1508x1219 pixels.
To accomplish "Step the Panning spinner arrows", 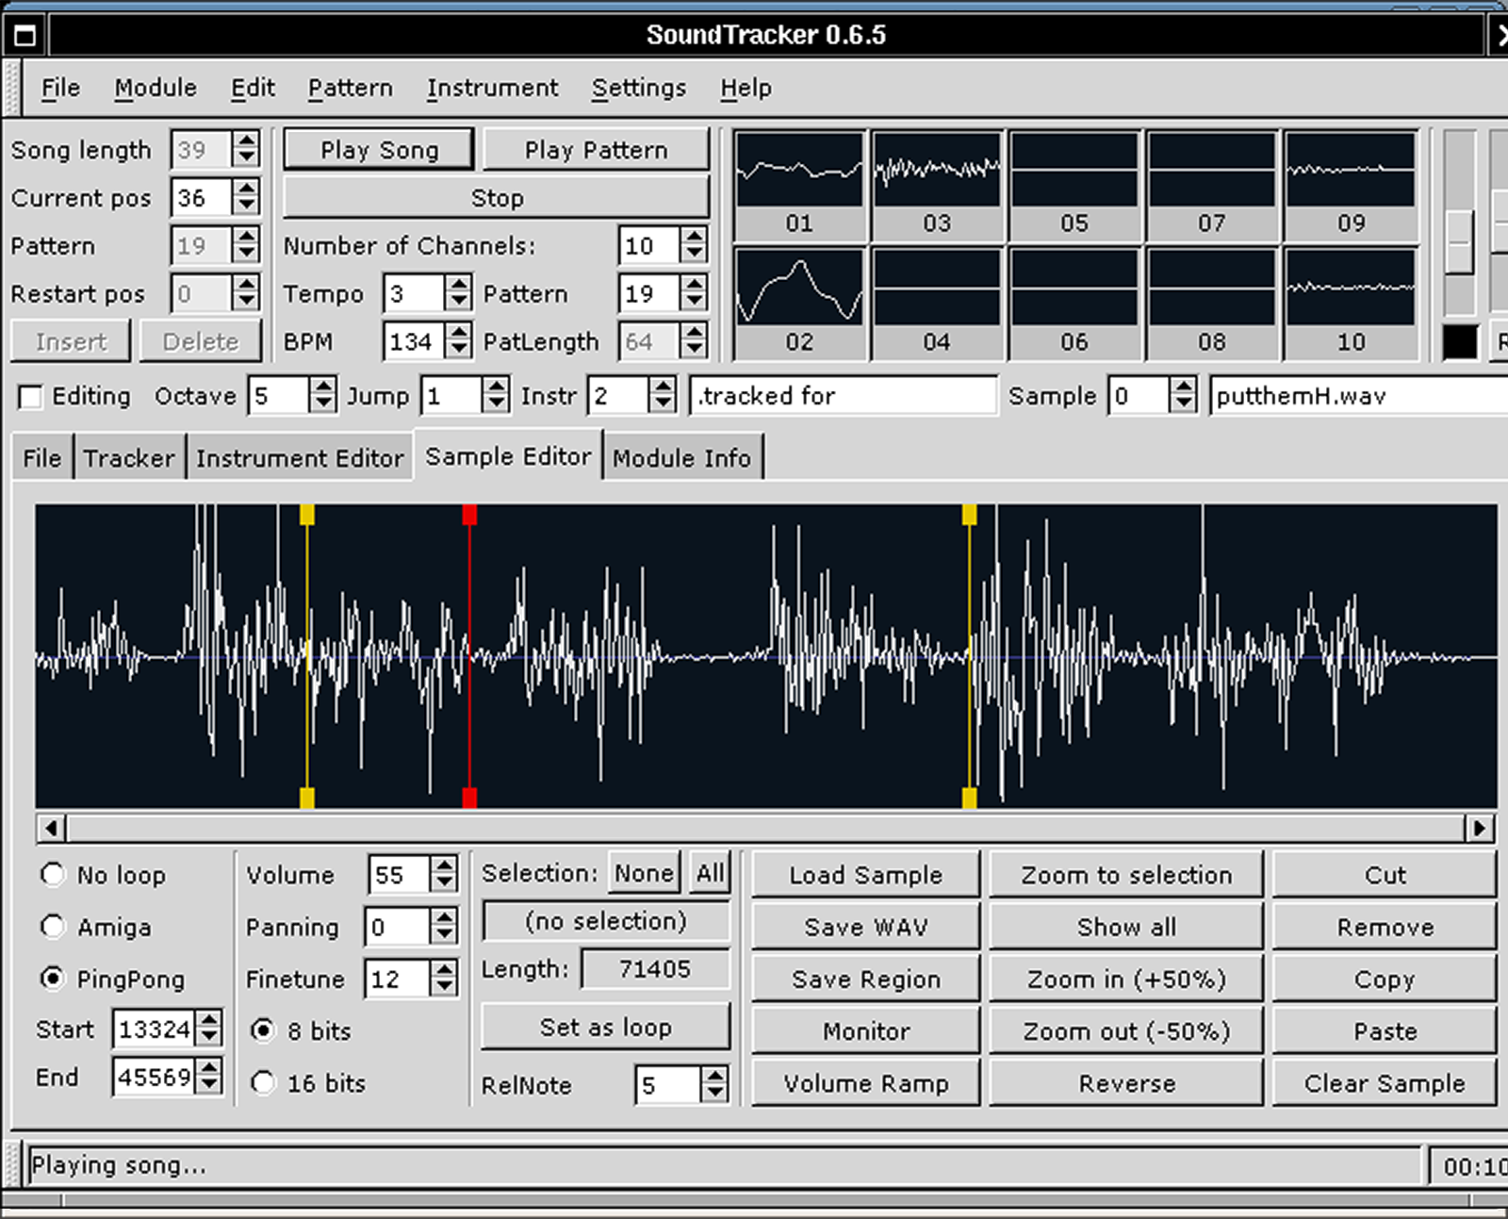I will point(443,927).
